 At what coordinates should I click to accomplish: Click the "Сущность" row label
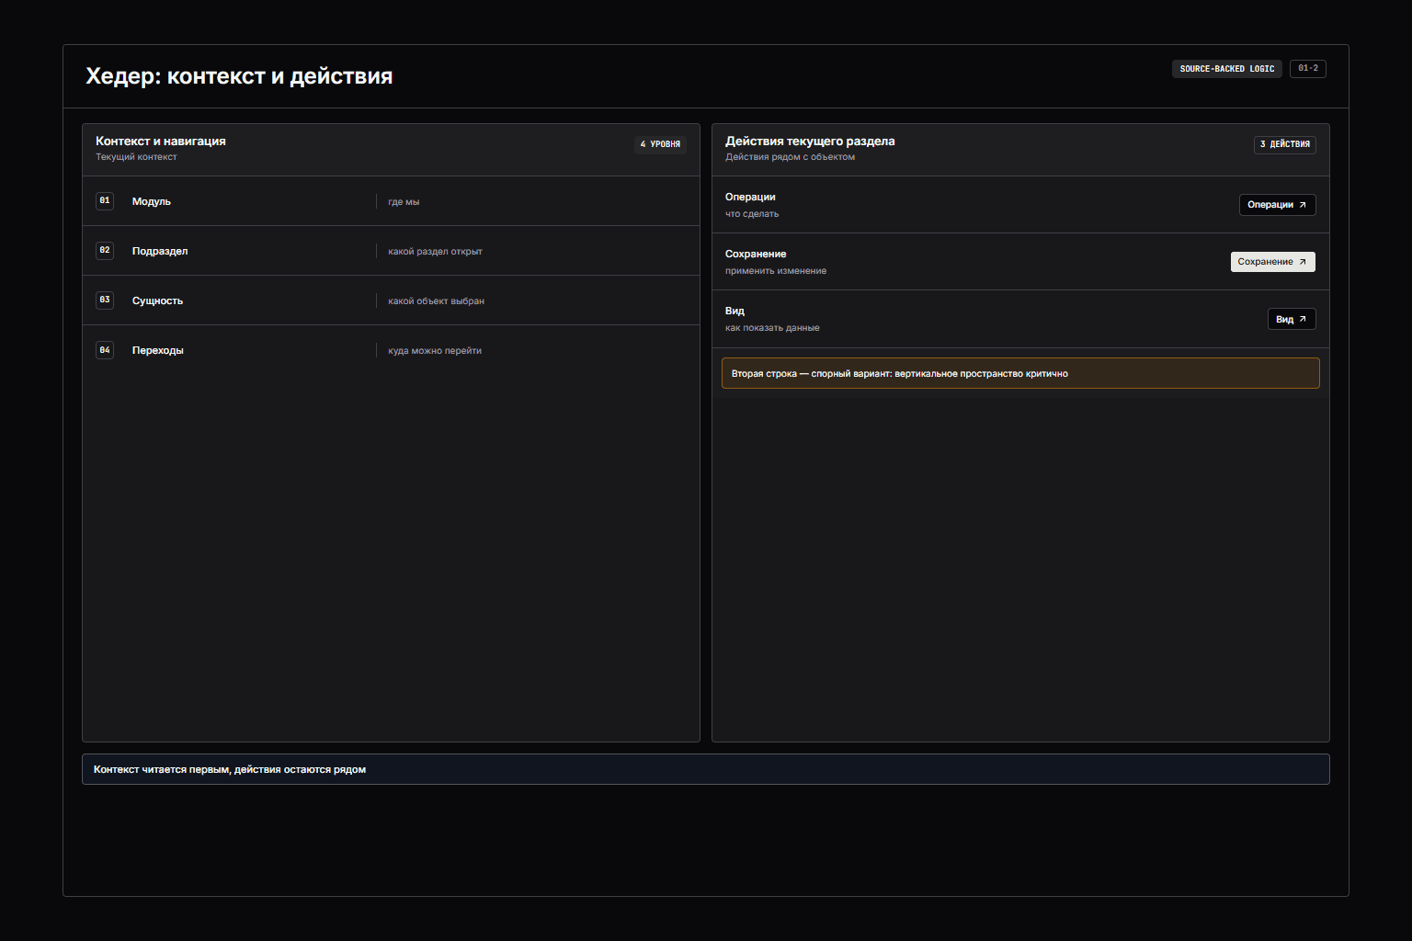(157, 300)
